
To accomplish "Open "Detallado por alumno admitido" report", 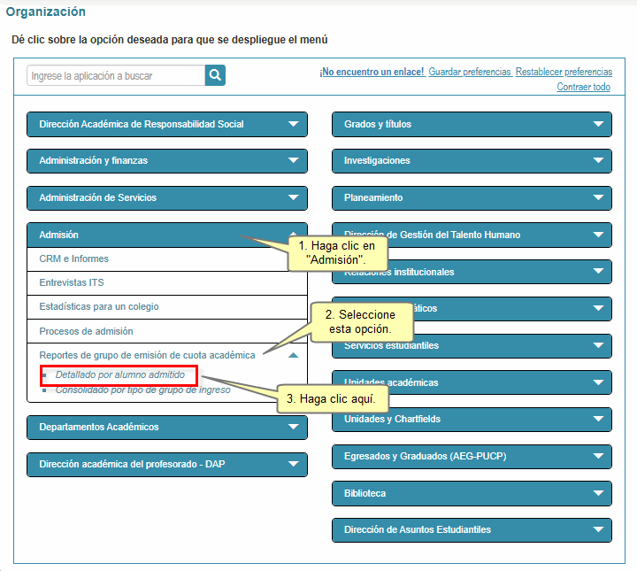I will coord(120,375).
